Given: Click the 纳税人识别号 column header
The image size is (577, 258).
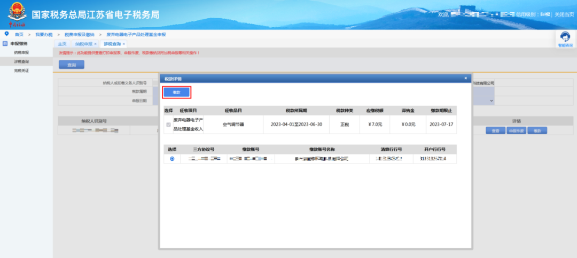Looking at the screenshot, I should pyautogui.click(x=94, y=121).
